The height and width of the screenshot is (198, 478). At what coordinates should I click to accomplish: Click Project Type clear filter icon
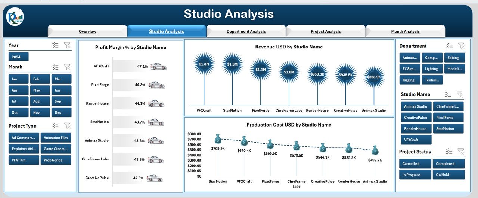(x=67, y=126)
